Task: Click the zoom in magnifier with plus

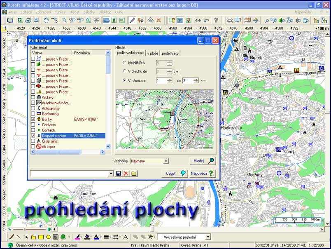Action: (x=72, y=21)
